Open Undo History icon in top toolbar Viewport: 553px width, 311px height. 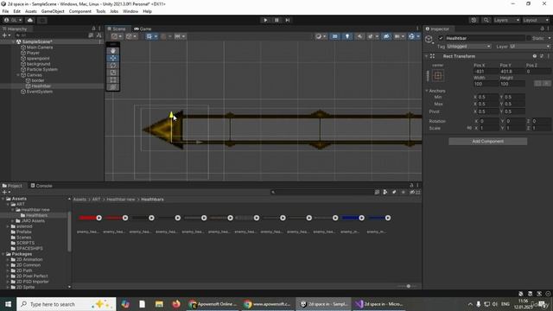(x=474, y=20)
